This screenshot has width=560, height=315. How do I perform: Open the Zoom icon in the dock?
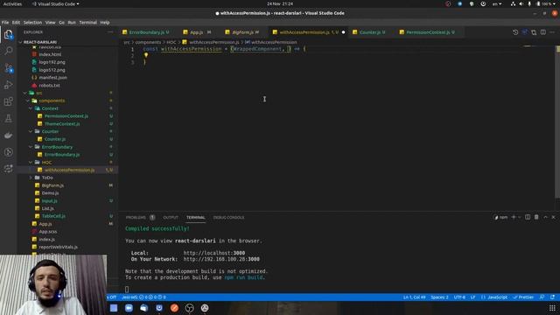pos(129,308)
